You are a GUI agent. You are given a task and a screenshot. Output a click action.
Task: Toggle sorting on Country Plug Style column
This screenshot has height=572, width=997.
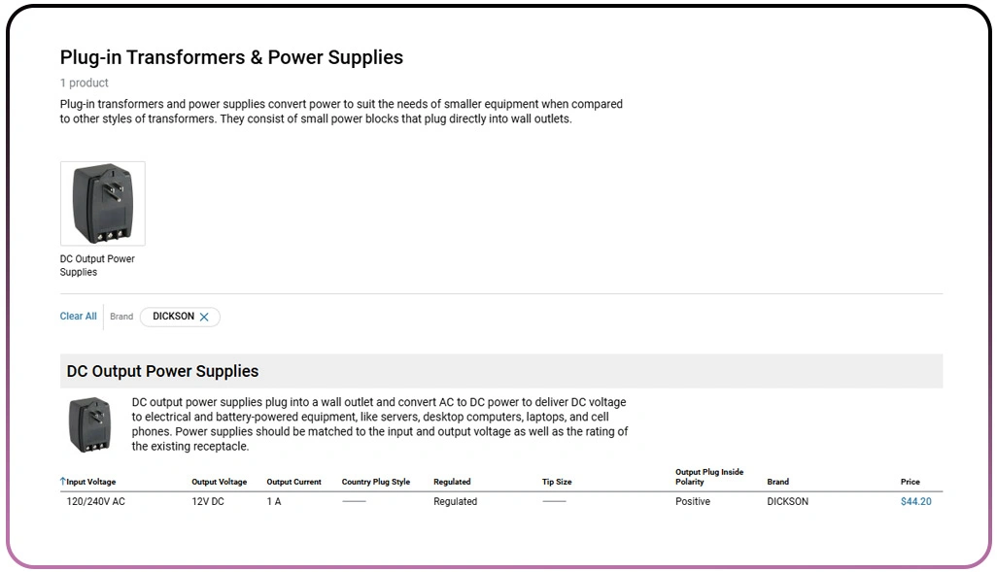pyautogui.click(x=376, y=482)
